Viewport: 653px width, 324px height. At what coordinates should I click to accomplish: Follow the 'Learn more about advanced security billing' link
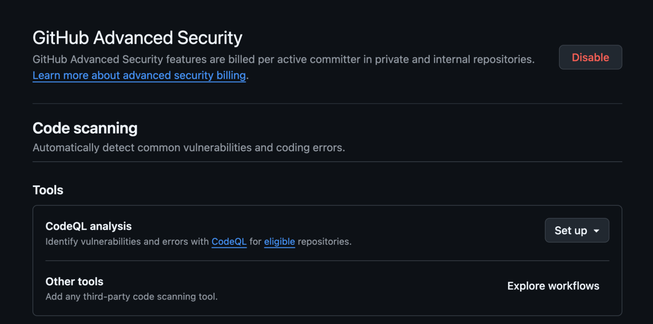click(x=139, y=75)
